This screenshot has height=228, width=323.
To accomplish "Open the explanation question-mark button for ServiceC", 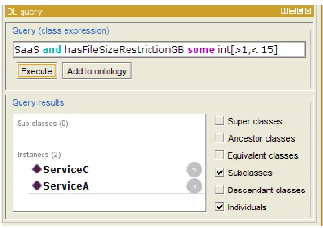I will pos(194,170).
